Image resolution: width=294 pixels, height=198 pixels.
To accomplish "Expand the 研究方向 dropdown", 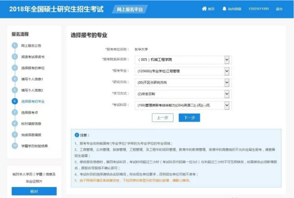I will [227, 82].
